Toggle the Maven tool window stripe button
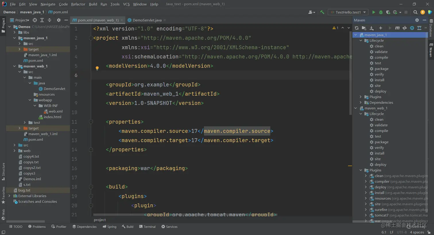Viewport: 434px width, 235px height. [x=431, y=50]
